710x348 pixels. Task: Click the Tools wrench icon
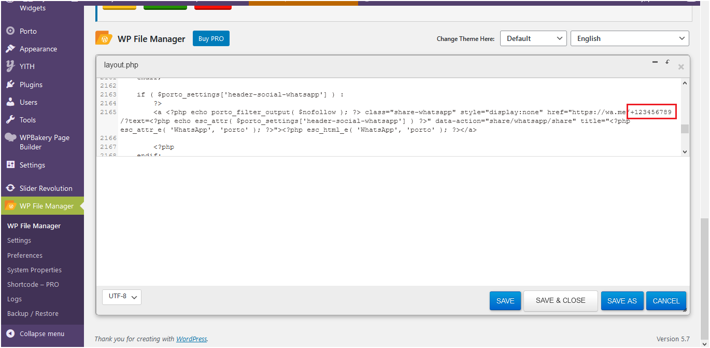(10, 120)
